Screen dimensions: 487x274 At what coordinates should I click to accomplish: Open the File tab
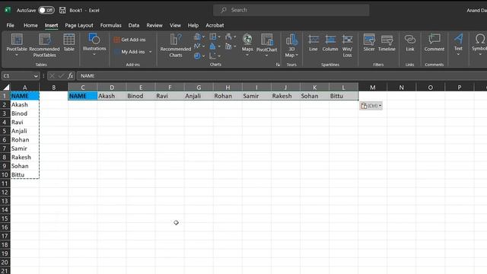click(10, 25)
